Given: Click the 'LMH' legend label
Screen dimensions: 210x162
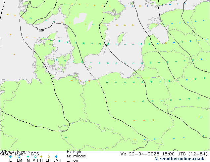Looking at the screenshot, I should tap(57, 160).
